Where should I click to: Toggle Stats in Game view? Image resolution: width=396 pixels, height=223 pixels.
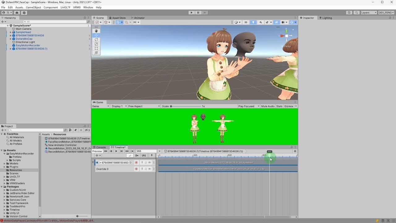(279, 106)
